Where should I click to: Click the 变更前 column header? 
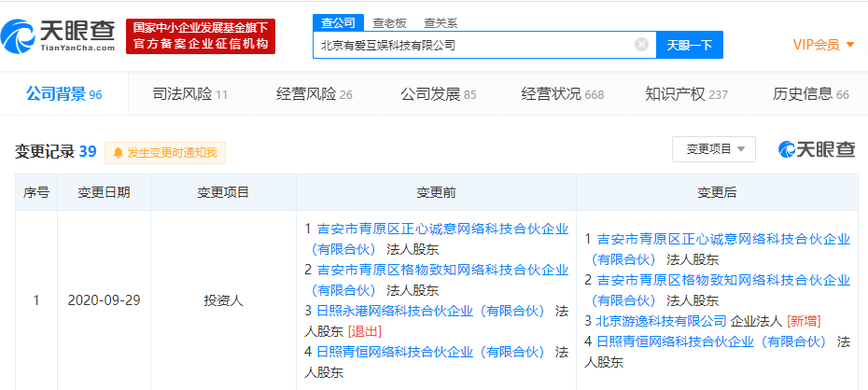(x=436, y=192)
